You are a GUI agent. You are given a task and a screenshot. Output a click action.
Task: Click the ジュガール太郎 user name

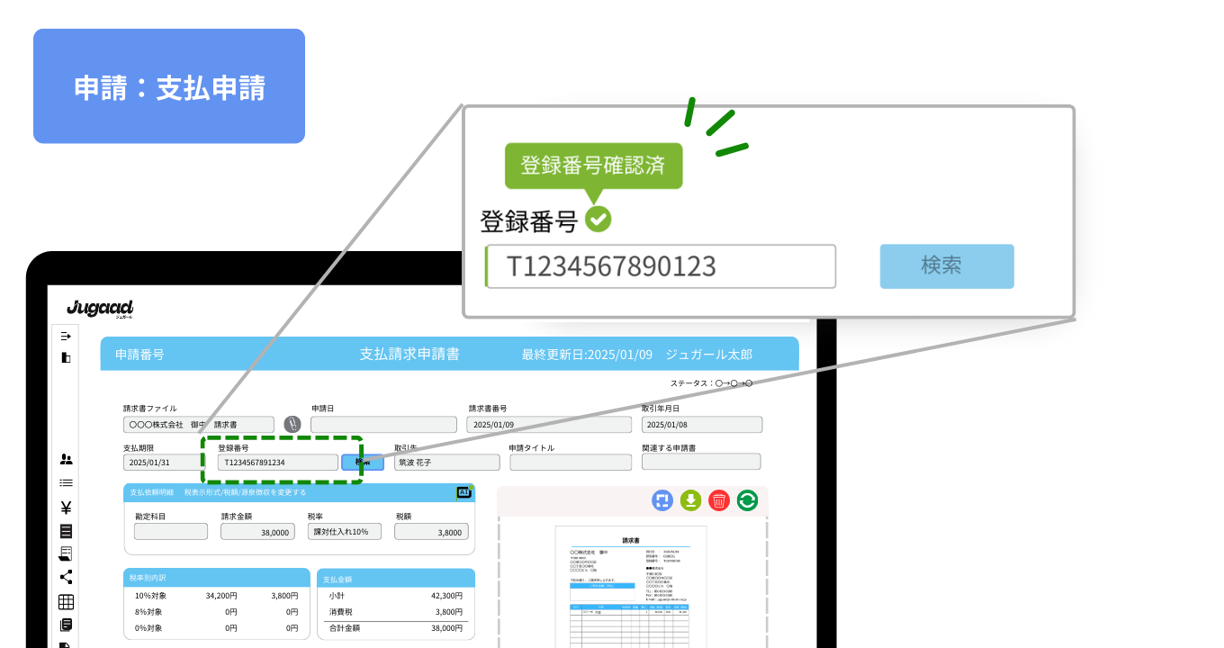tap(708, 355)
